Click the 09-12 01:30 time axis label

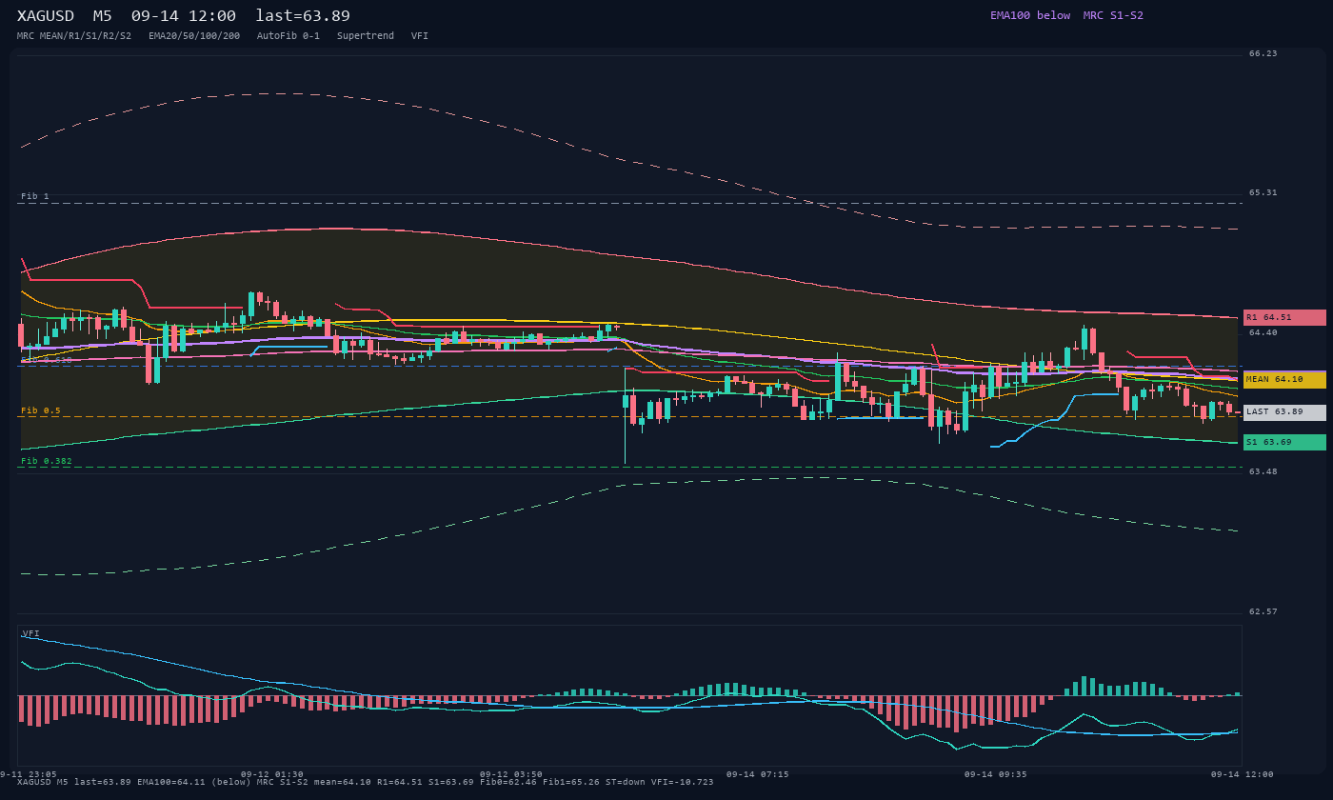click(x=272, y=774)
